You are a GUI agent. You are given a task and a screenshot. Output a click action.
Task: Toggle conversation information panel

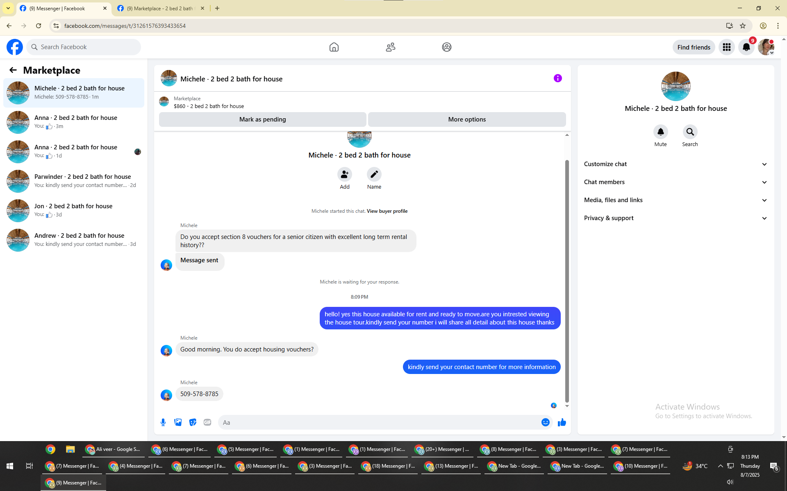point(558,78)
